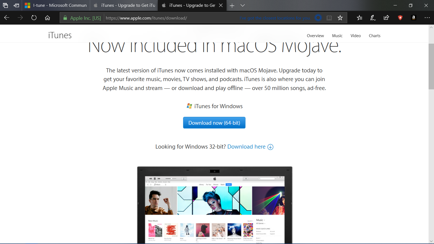Open a new browser tab
The height and width of the screenshot is (244, 434).
pos(232,5)
